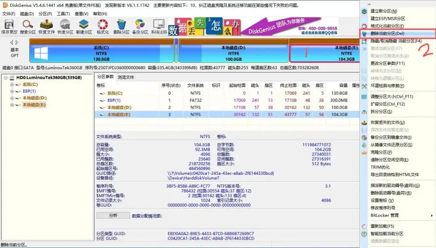Expand the ESP(1) tree node
Screen dimensions: 436x248
coord(12,91)
